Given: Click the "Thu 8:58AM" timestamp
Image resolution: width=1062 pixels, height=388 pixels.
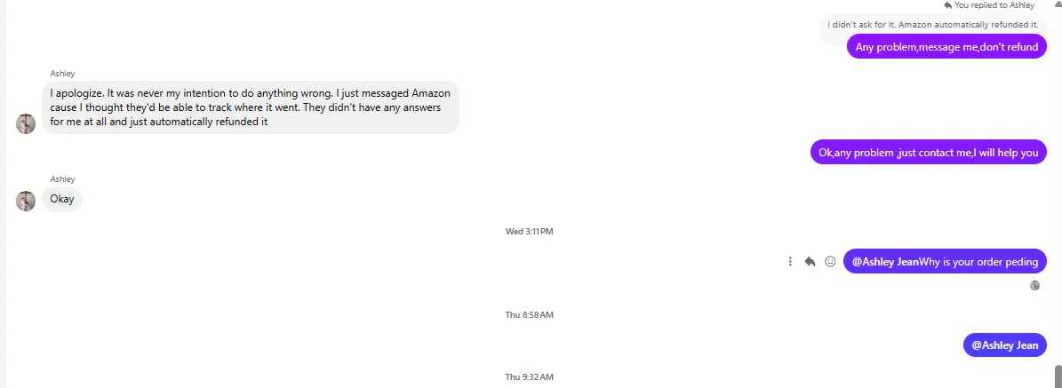Looking at the screenshot, I should tap(529, 315).
